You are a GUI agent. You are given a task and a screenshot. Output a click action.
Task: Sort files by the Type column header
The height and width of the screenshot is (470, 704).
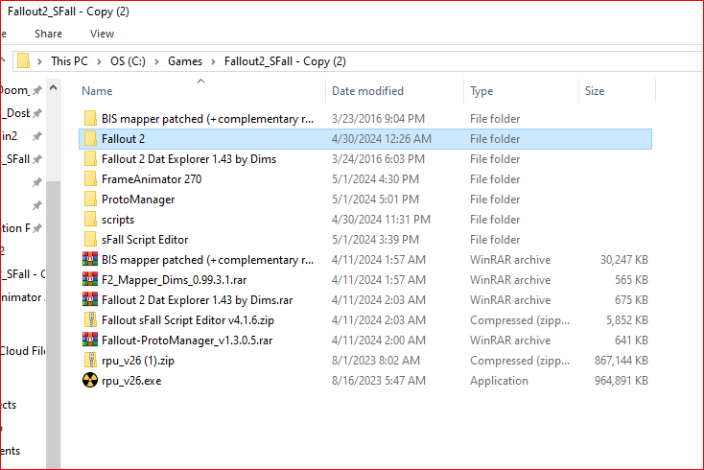pyautogui.click(x=481, y=91)
